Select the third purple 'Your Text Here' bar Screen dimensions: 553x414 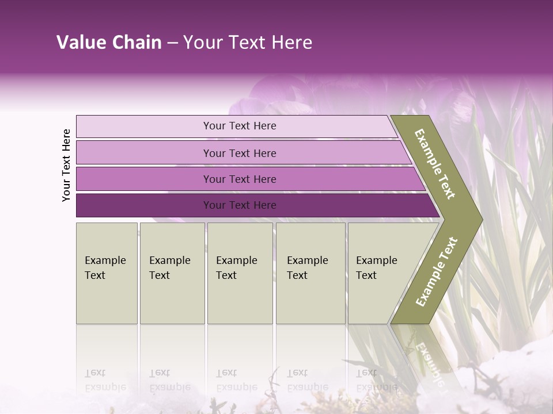tap(239, 179)
